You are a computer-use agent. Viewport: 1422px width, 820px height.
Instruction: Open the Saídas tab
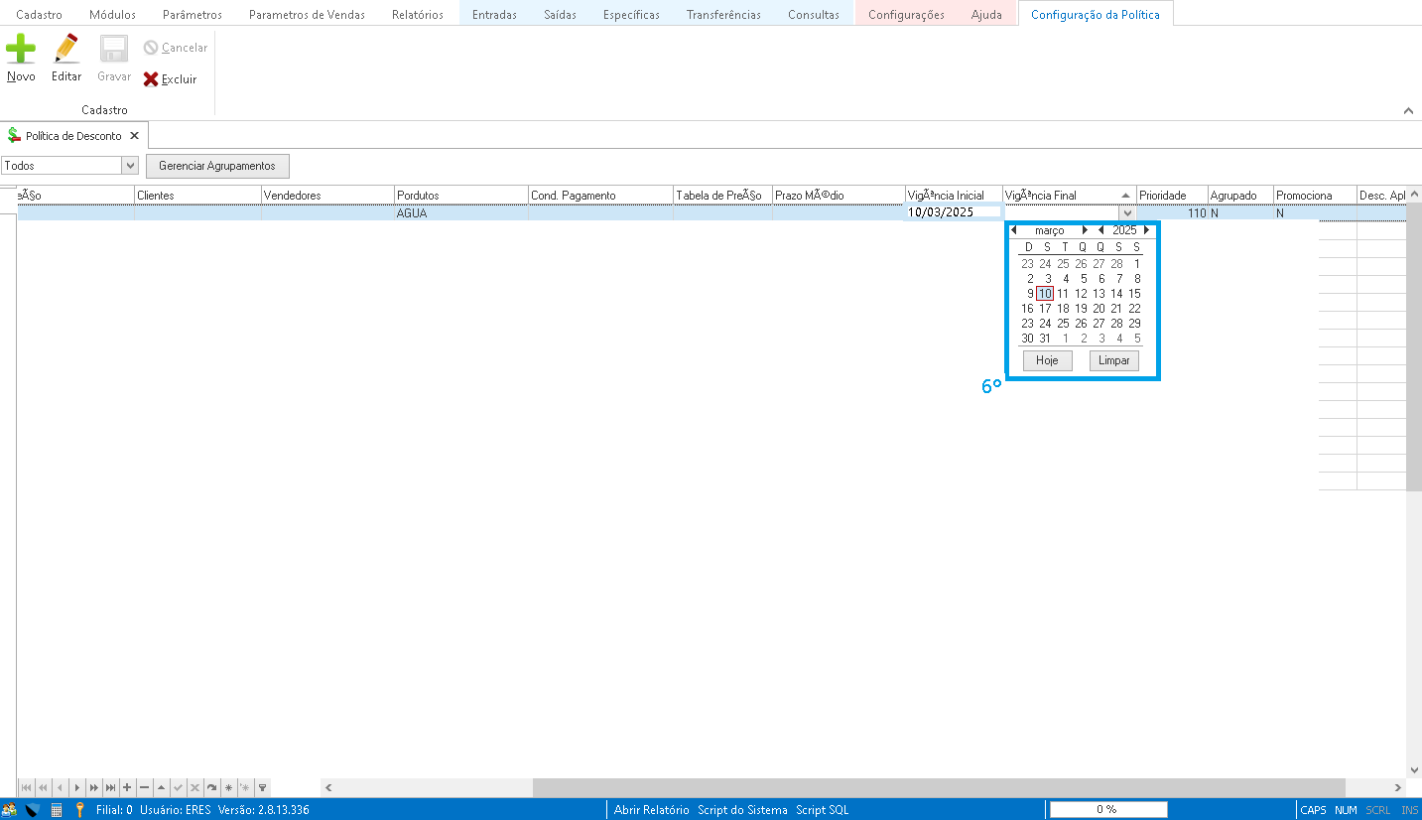click(x=560, y=14)
